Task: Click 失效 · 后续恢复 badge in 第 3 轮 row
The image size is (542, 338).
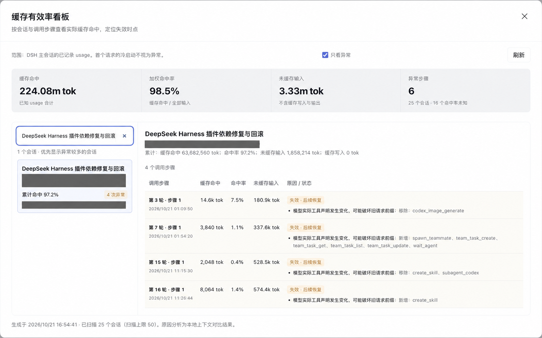Action: 306,200
